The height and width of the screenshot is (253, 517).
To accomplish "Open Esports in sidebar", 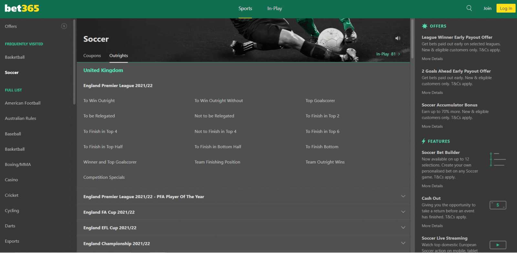I will pyautogui.click(x=12, y=241).
